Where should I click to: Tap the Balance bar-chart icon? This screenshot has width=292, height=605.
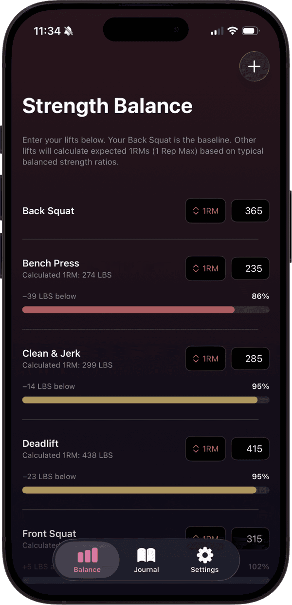(x=87, y=555)
